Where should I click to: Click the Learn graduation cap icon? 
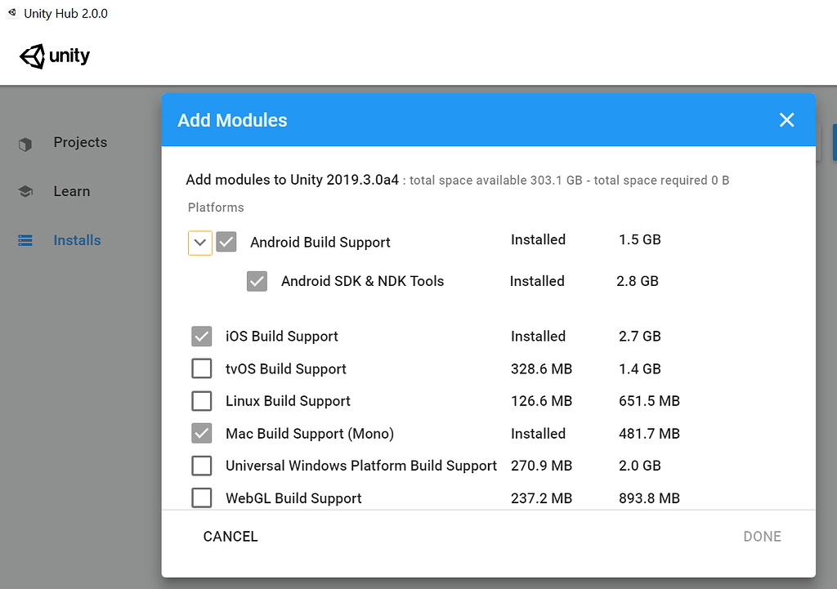pyautogui.click(x=25, y=192)
